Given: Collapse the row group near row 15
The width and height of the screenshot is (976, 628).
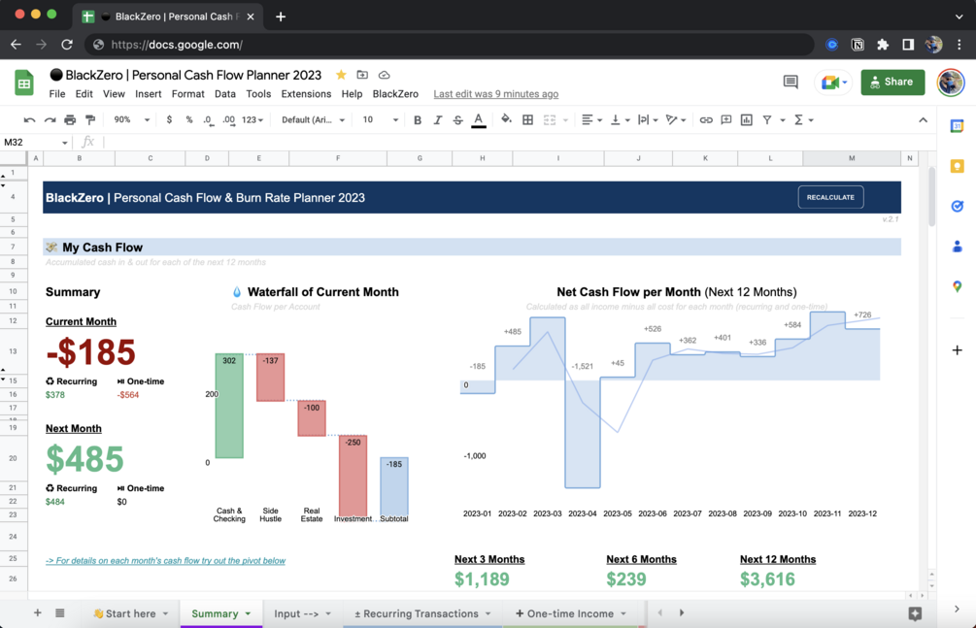Looking at the screenshot, I should (x=3, y=380).
